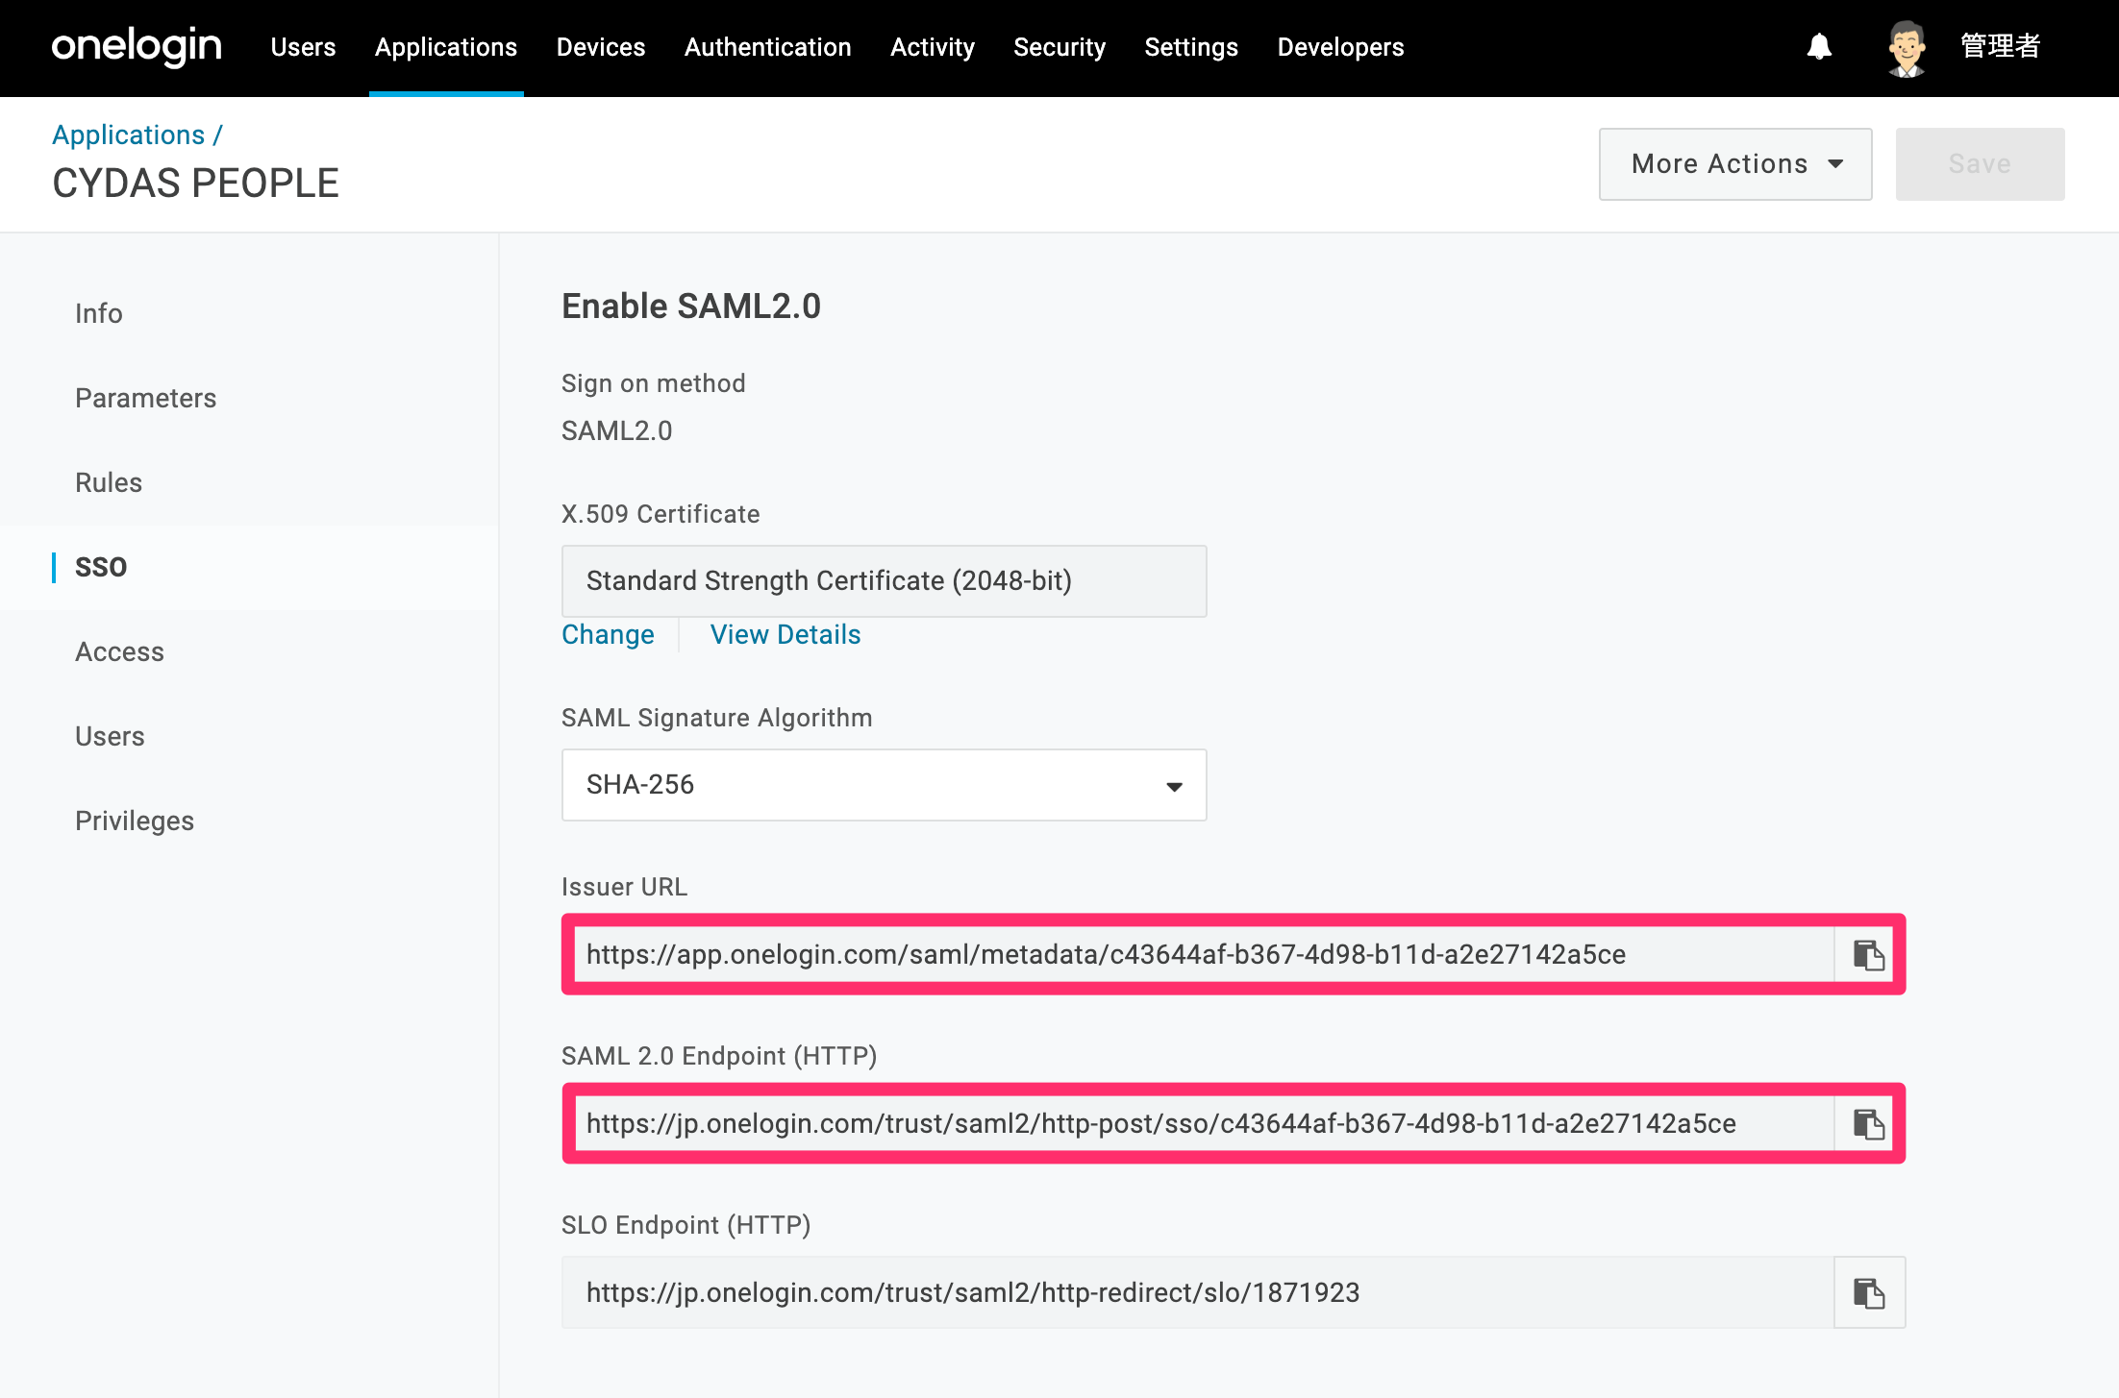Screen dimensions: 2119x1398
Task: Click the Save button
Action: [1980, 164]
